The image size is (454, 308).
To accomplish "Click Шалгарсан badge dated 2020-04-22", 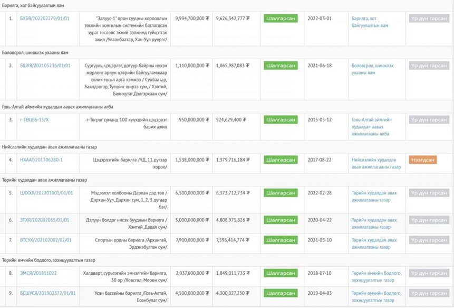I will coord(281,220).
